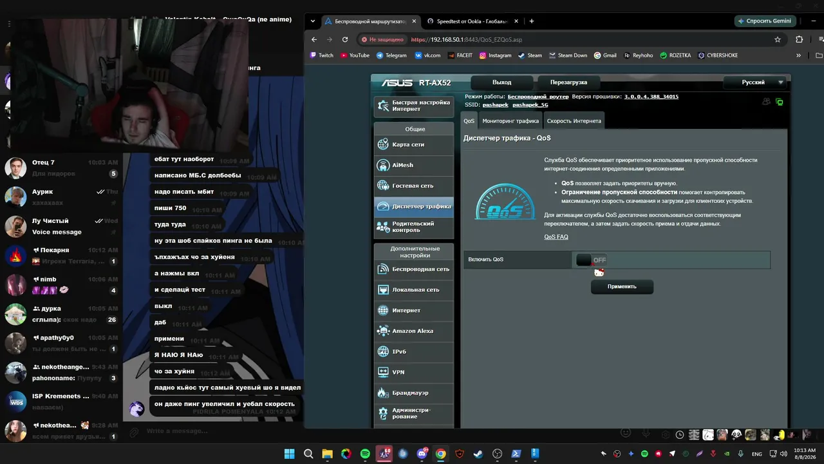
Task: Expand Chrome tab search dropdown
Action: [313, 21]
